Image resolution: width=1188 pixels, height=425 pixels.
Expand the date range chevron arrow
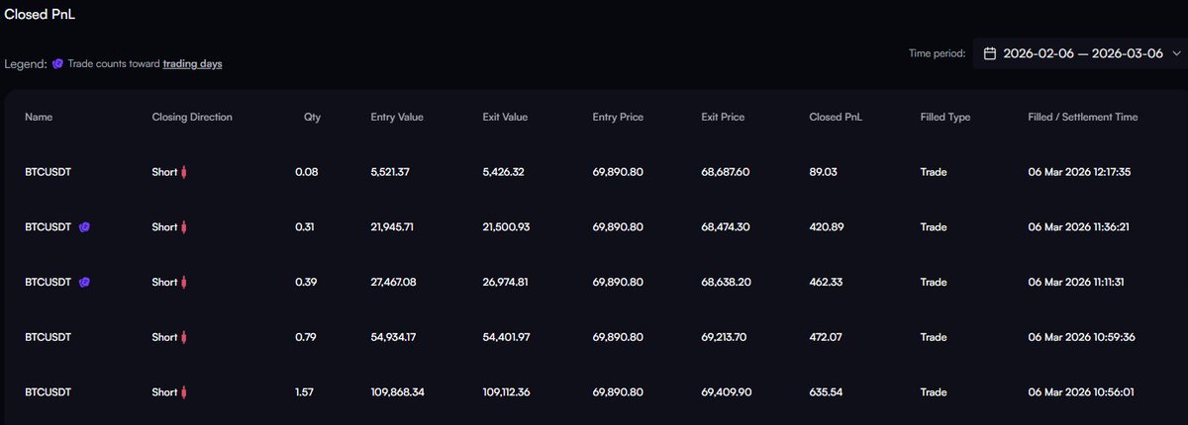pos(1175,53)
